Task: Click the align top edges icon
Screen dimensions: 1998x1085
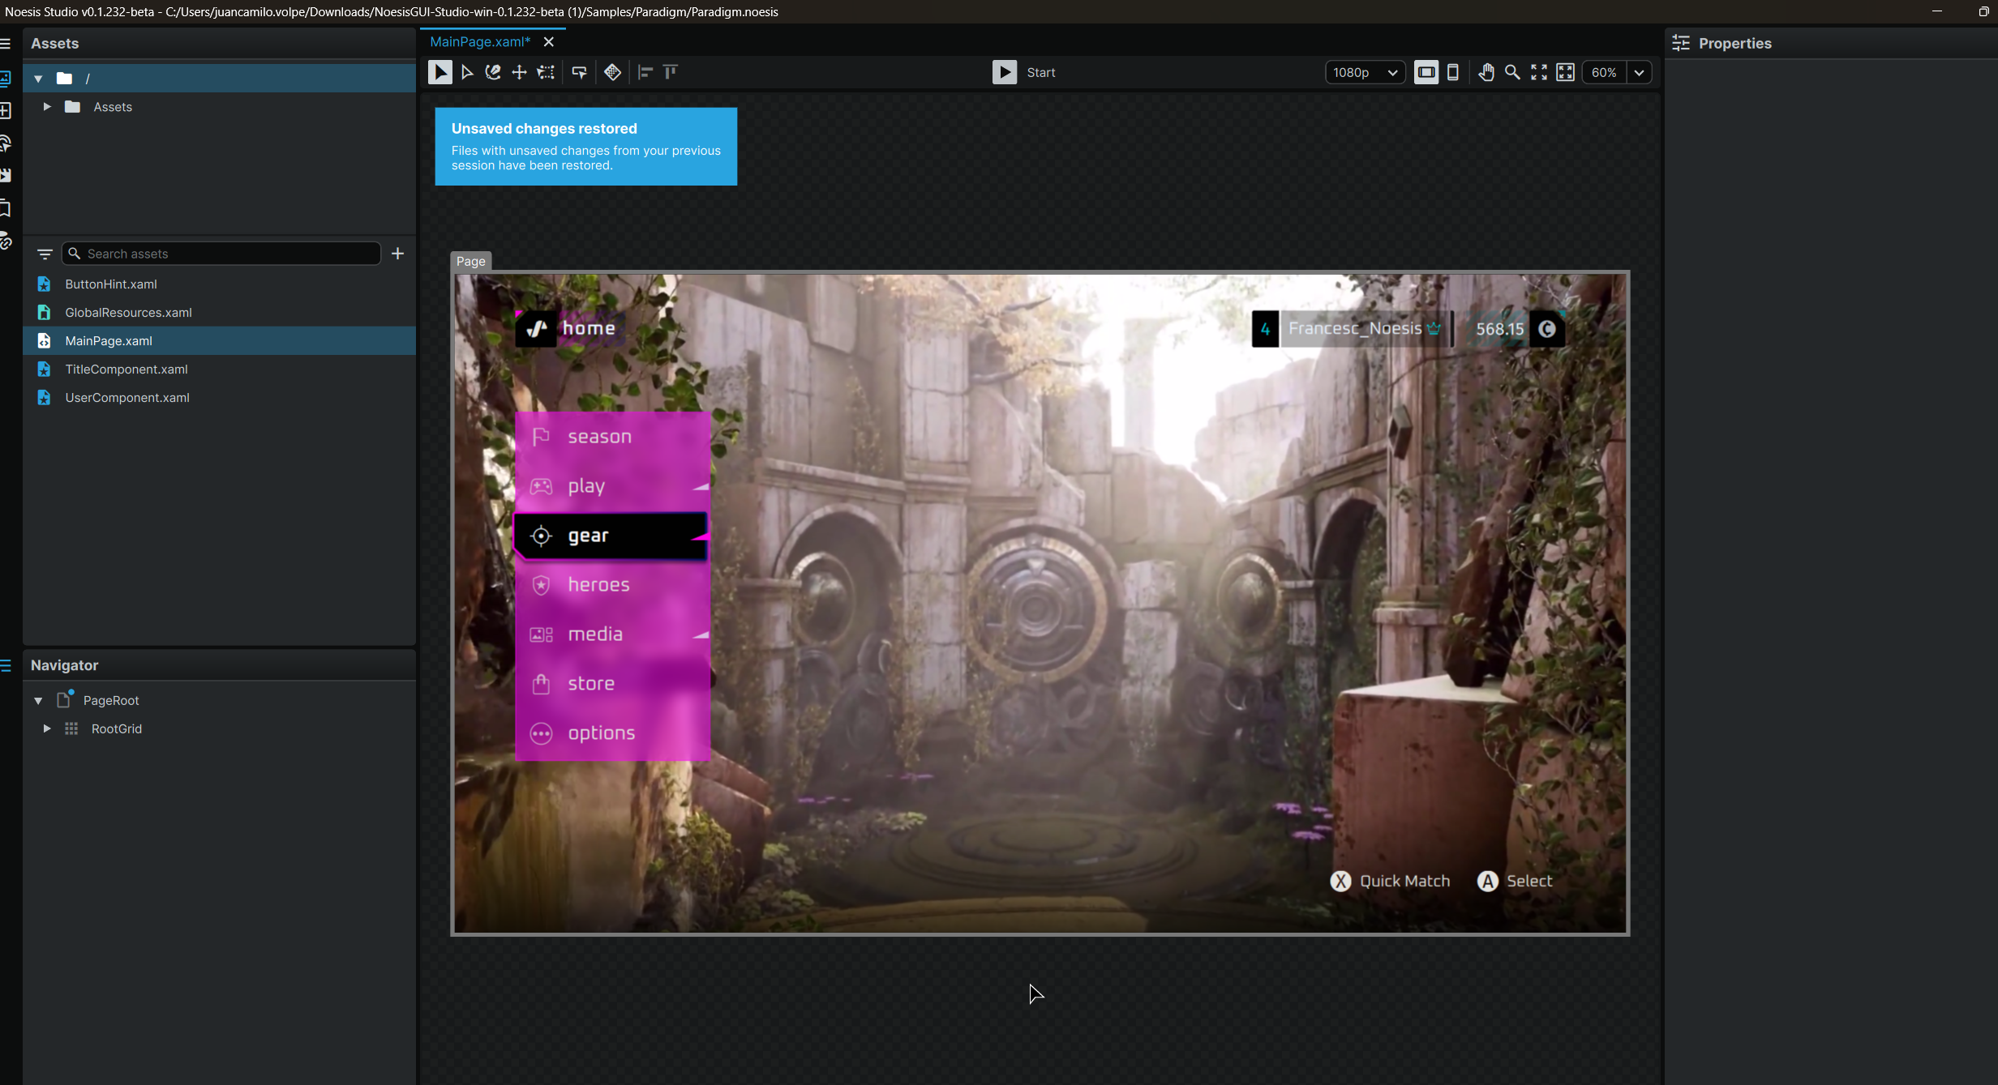Action: (x=671, y=72)
